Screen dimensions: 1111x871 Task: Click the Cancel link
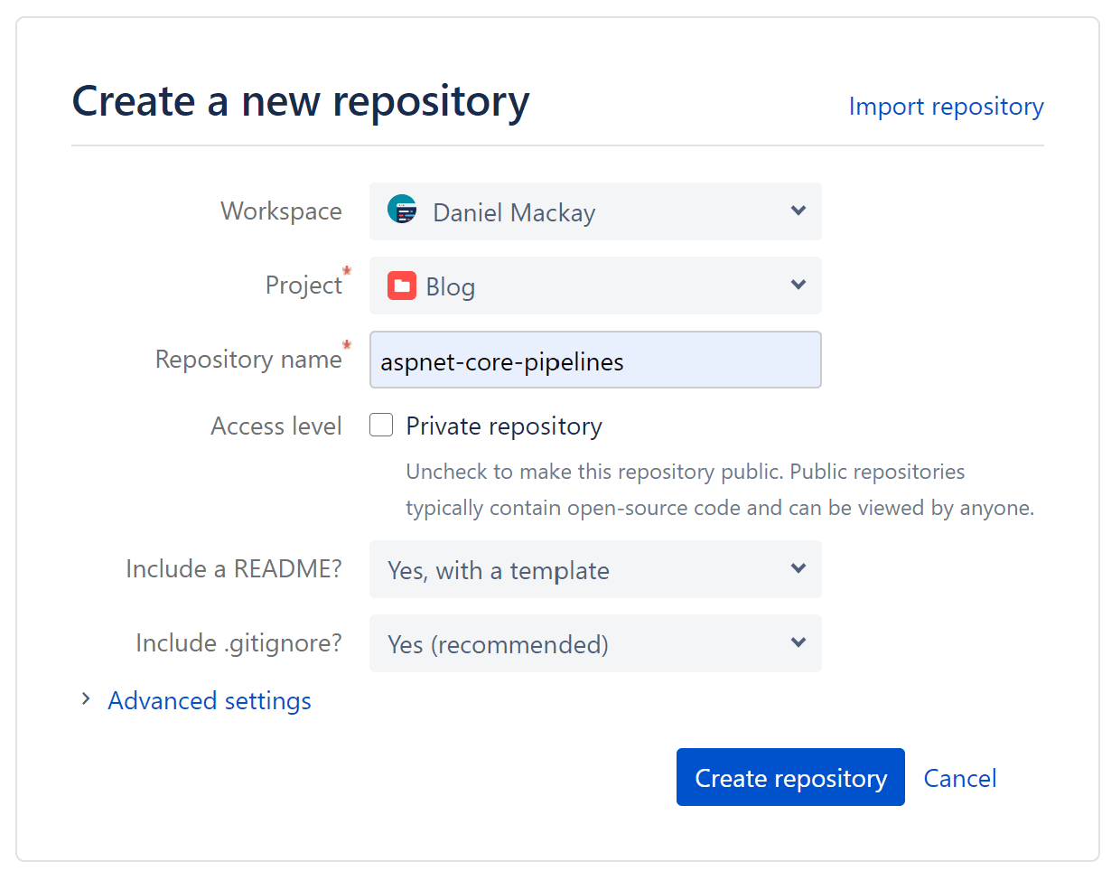coord(959,778)
